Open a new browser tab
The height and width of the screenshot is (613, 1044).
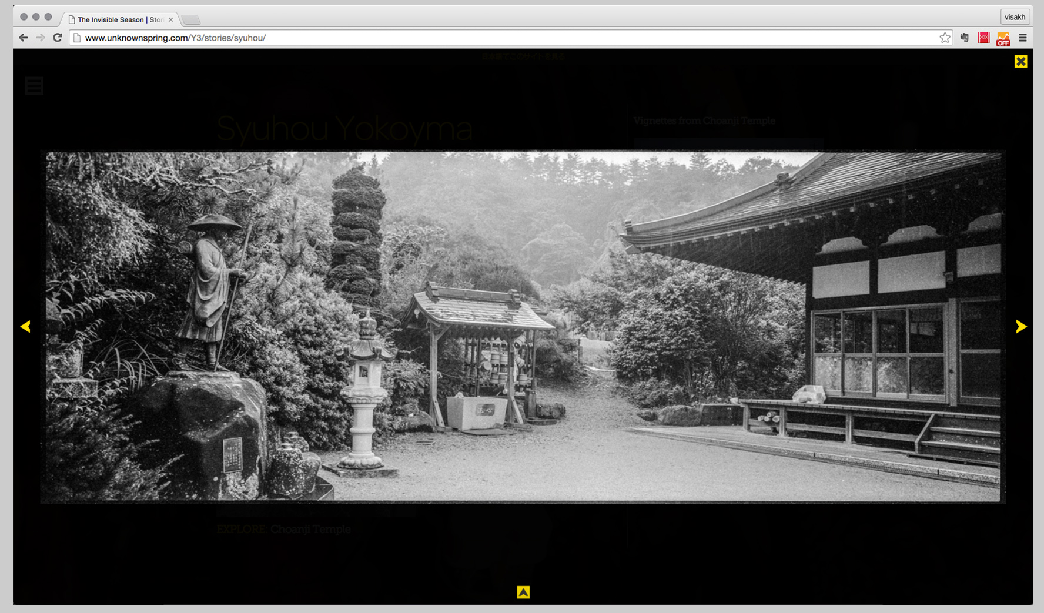point(190,20)
